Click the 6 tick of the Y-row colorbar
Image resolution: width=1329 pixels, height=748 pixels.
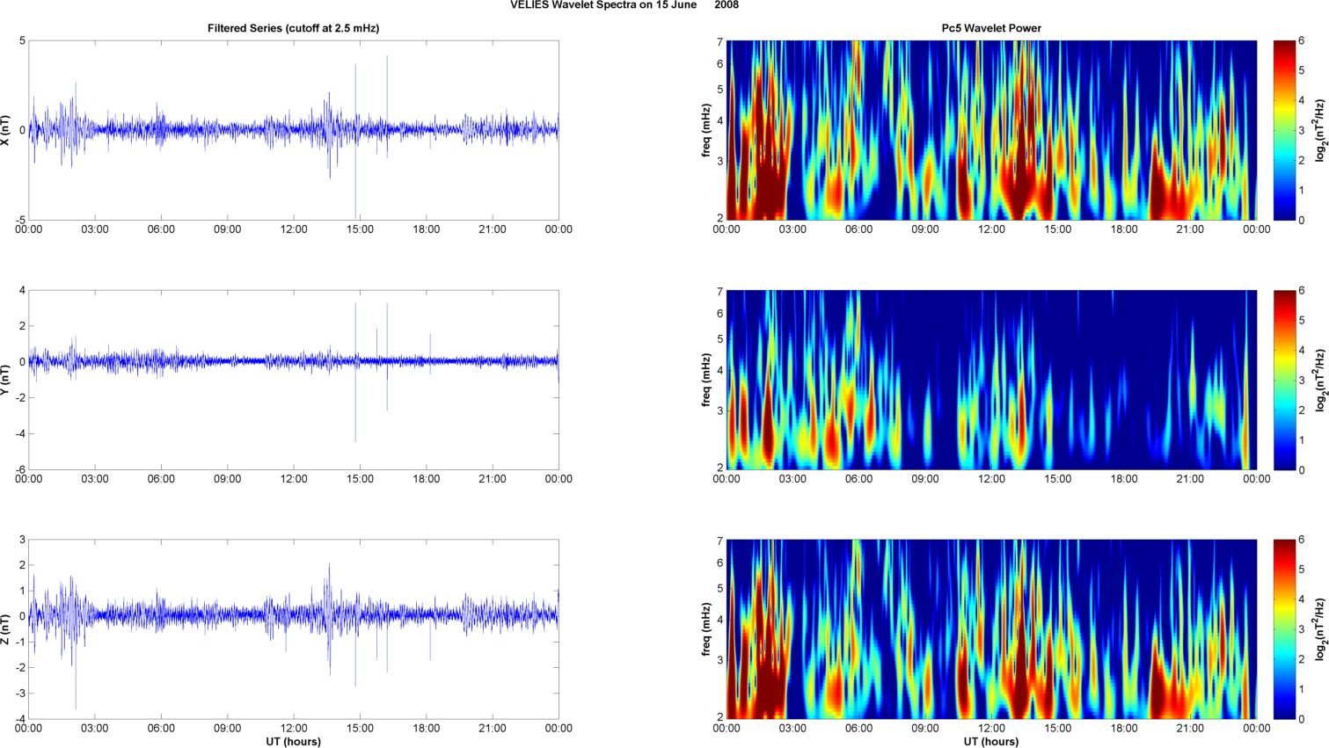pyautogui.click(x=1302, y=290)
